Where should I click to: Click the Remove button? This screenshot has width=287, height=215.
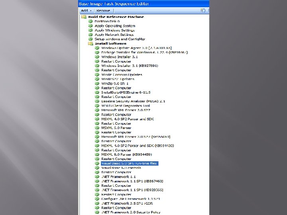(x=103, y=11)
